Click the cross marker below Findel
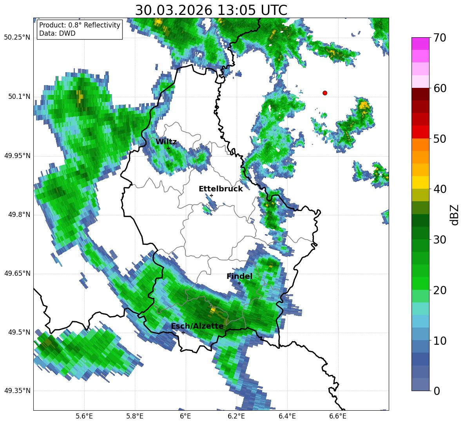This screenshot has height=424, width=464. tap(239, 283)
